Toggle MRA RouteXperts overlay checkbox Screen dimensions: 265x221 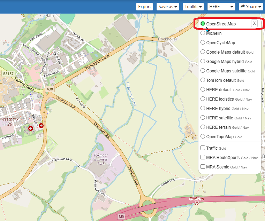pyautogui.click(x=203, y=157)
